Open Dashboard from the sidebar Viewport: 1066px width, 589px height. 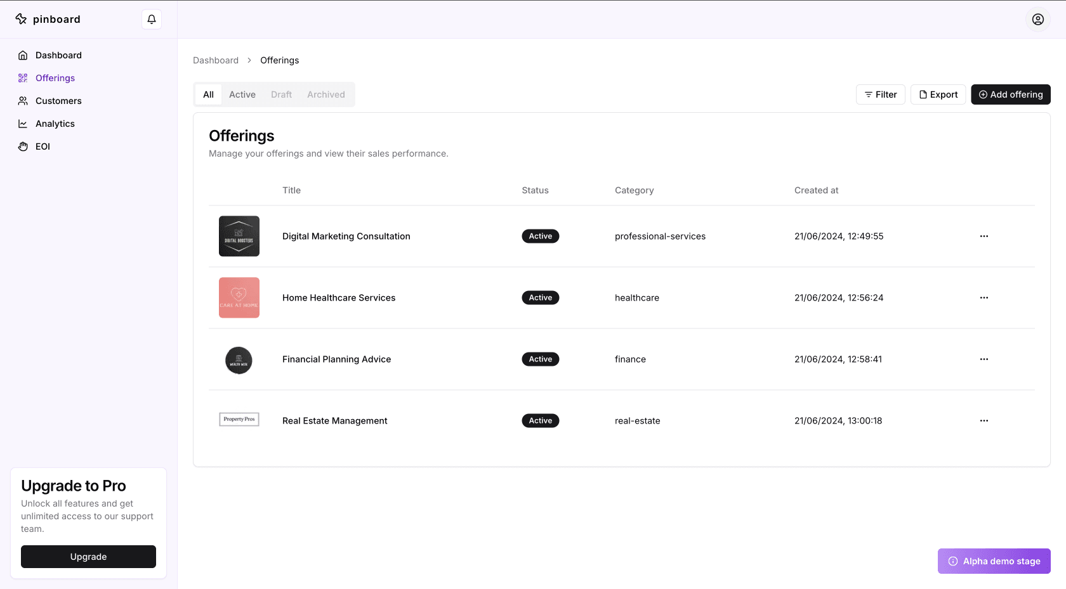click(58, 55)
